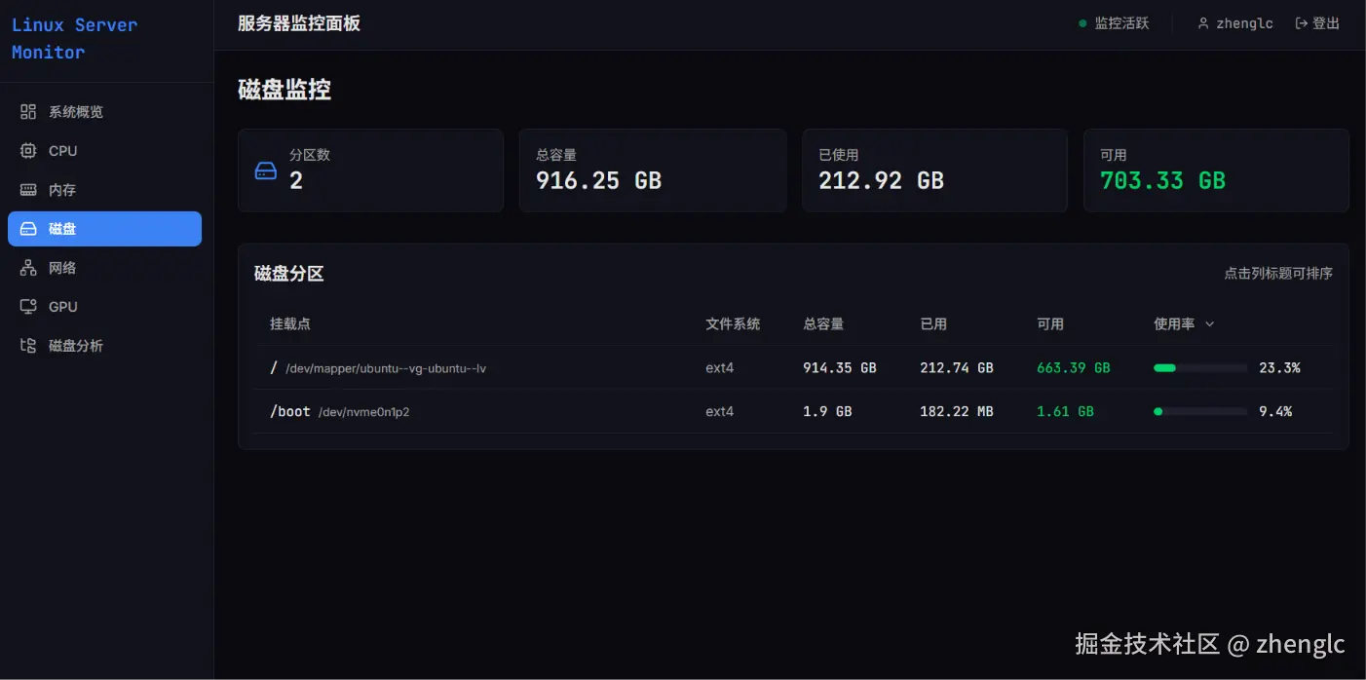Click ext4 in the /boot row

click(x=720, y=412)
